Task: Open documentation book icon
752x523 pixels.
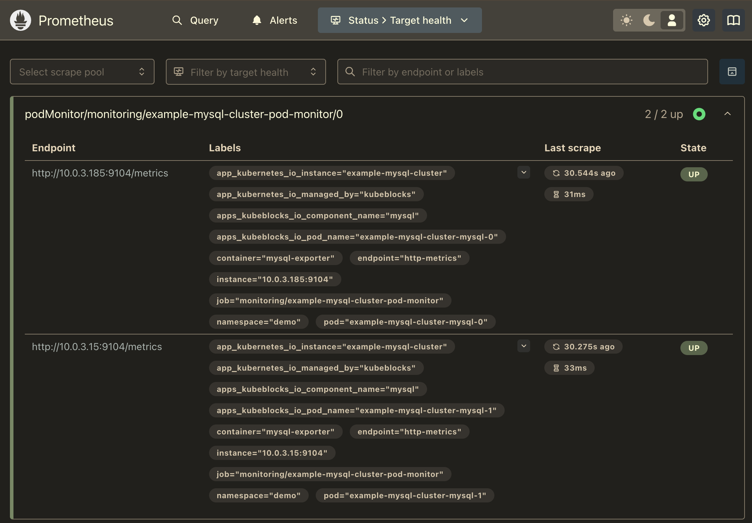Action: (733, 20)
